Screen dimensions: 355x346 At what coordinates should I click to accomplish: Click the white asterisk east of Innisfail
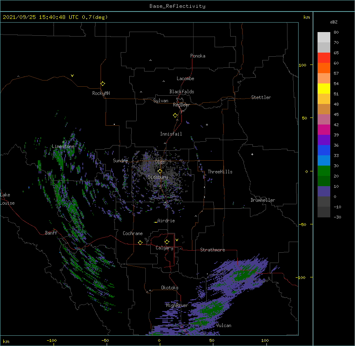(x=207, y=125)
